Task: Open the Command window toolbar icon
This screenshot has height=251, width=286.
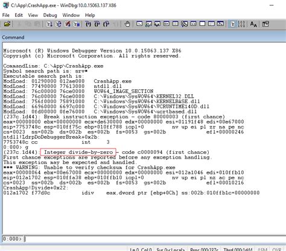Action: [139, 24]
